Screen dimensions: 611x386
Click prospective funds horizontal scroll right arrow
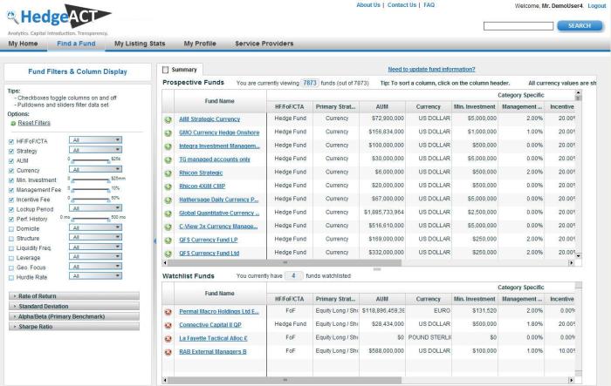tap(571, 263)
